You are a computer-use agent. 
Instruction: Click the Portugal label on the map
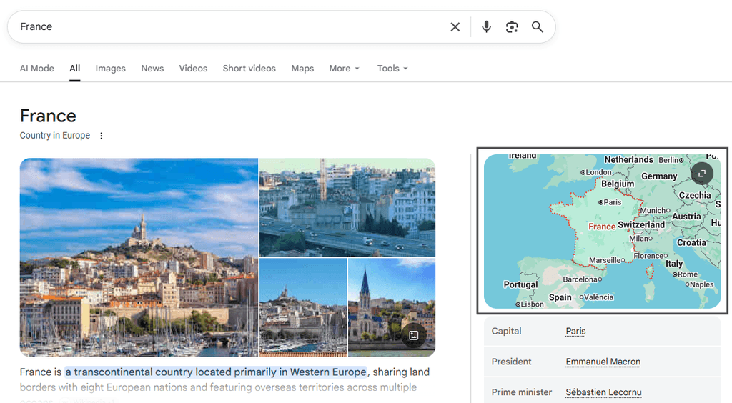pyautogui.click(x=520, y=284)
